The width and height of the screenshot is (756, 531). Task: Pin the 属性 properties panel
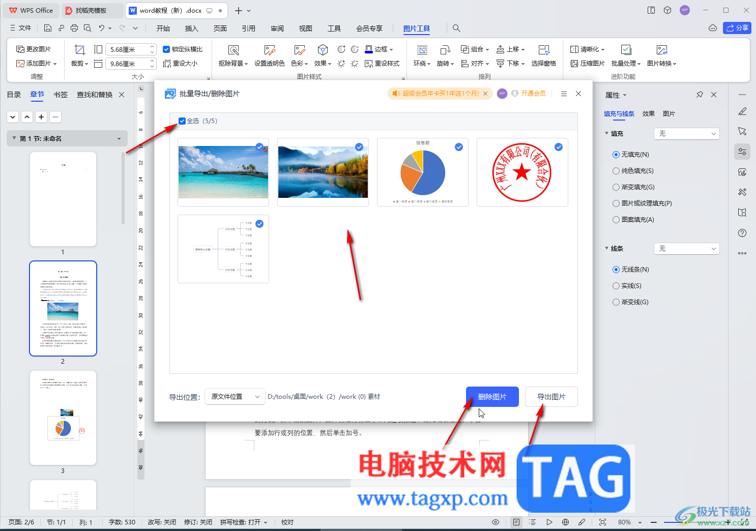[700, 95]
